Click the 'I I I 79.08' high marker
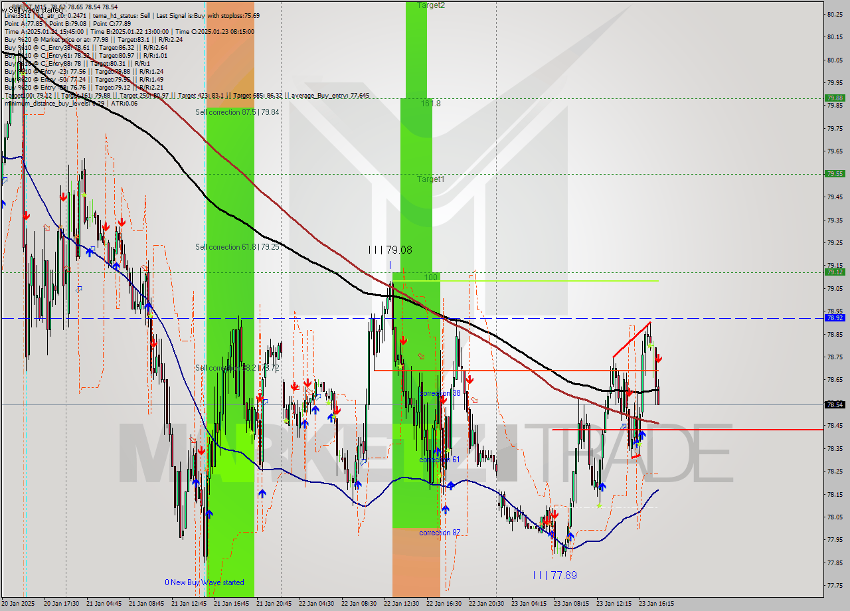Viewport: 850px width, 611px height. [390, 250]
